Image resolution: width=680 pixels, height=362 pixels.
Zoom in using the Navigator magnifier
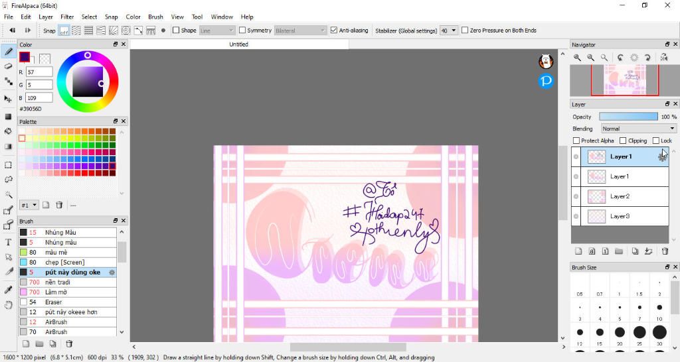(577, 57)
